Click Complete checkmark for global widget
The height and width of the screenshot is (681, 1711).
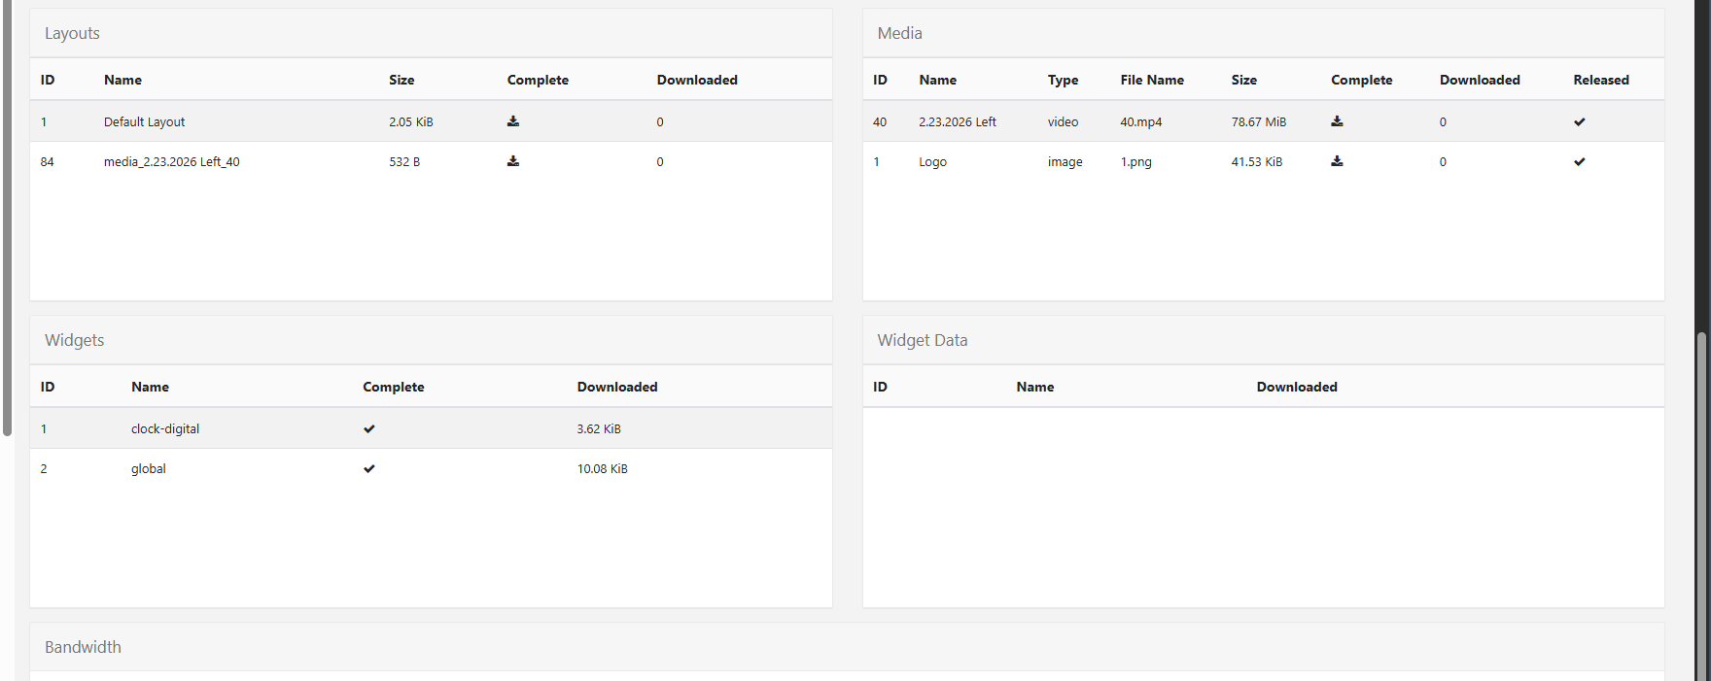[x=369, y=469]
